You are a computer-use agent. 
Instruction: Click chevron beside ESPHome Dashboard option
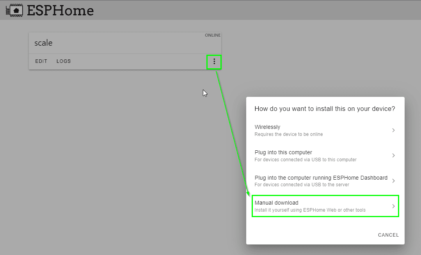point(393,181)
